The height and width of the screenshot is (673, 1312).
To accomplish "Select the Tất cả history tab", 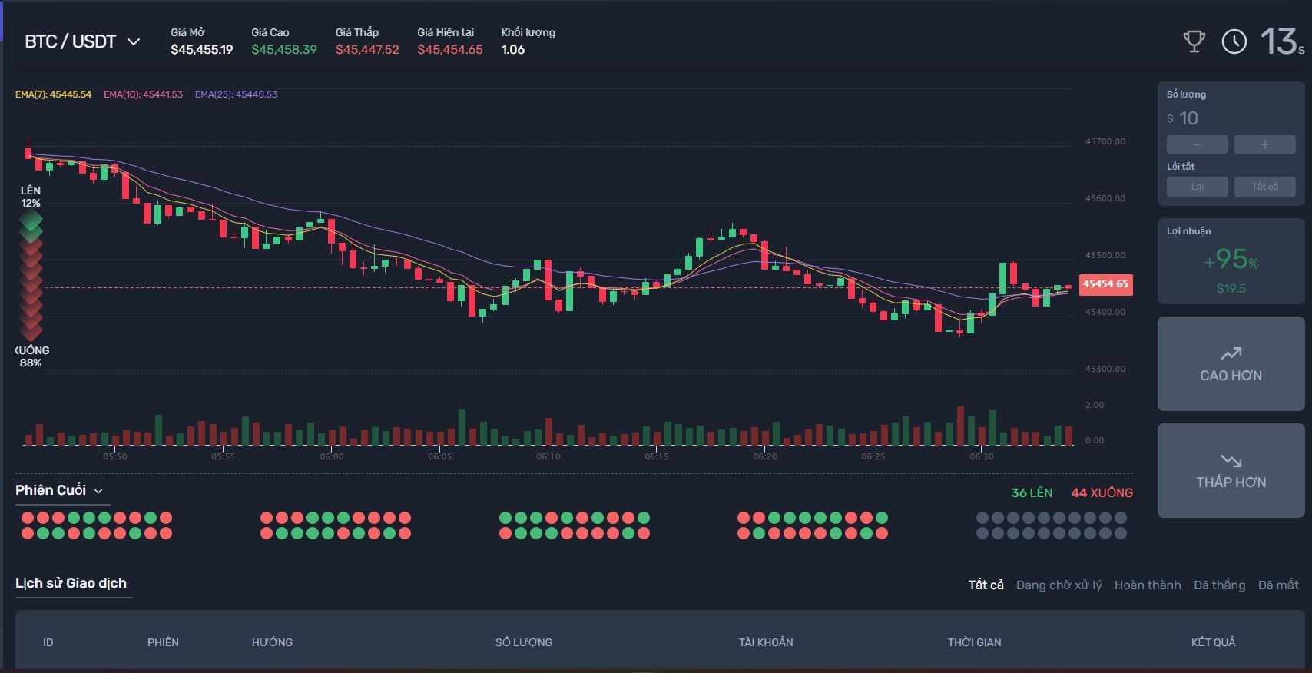I will tap(986, 585).
